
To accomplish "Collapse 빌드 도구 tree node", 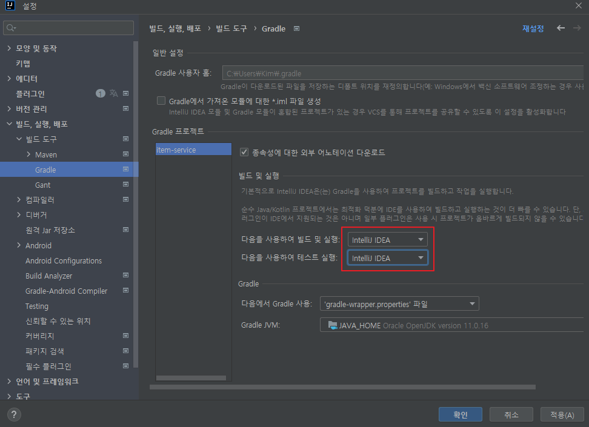I will pos(19,139).
